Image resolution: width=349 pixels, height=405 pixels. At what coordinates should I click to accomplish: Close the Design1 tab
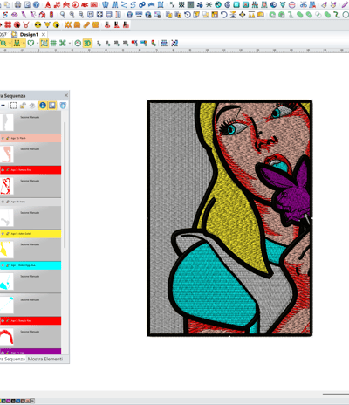click(44, 34)
